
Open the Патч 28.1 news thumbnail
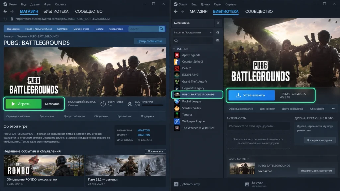(126, 165)
